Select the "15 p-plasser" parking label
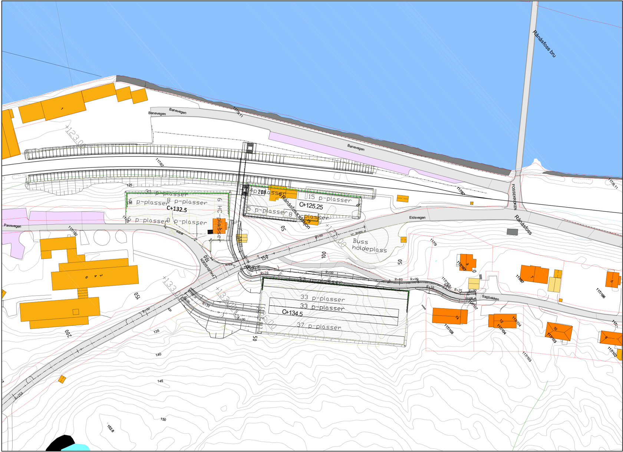The width and height of the screenshot is (623, 452). [x=330, y=198]
